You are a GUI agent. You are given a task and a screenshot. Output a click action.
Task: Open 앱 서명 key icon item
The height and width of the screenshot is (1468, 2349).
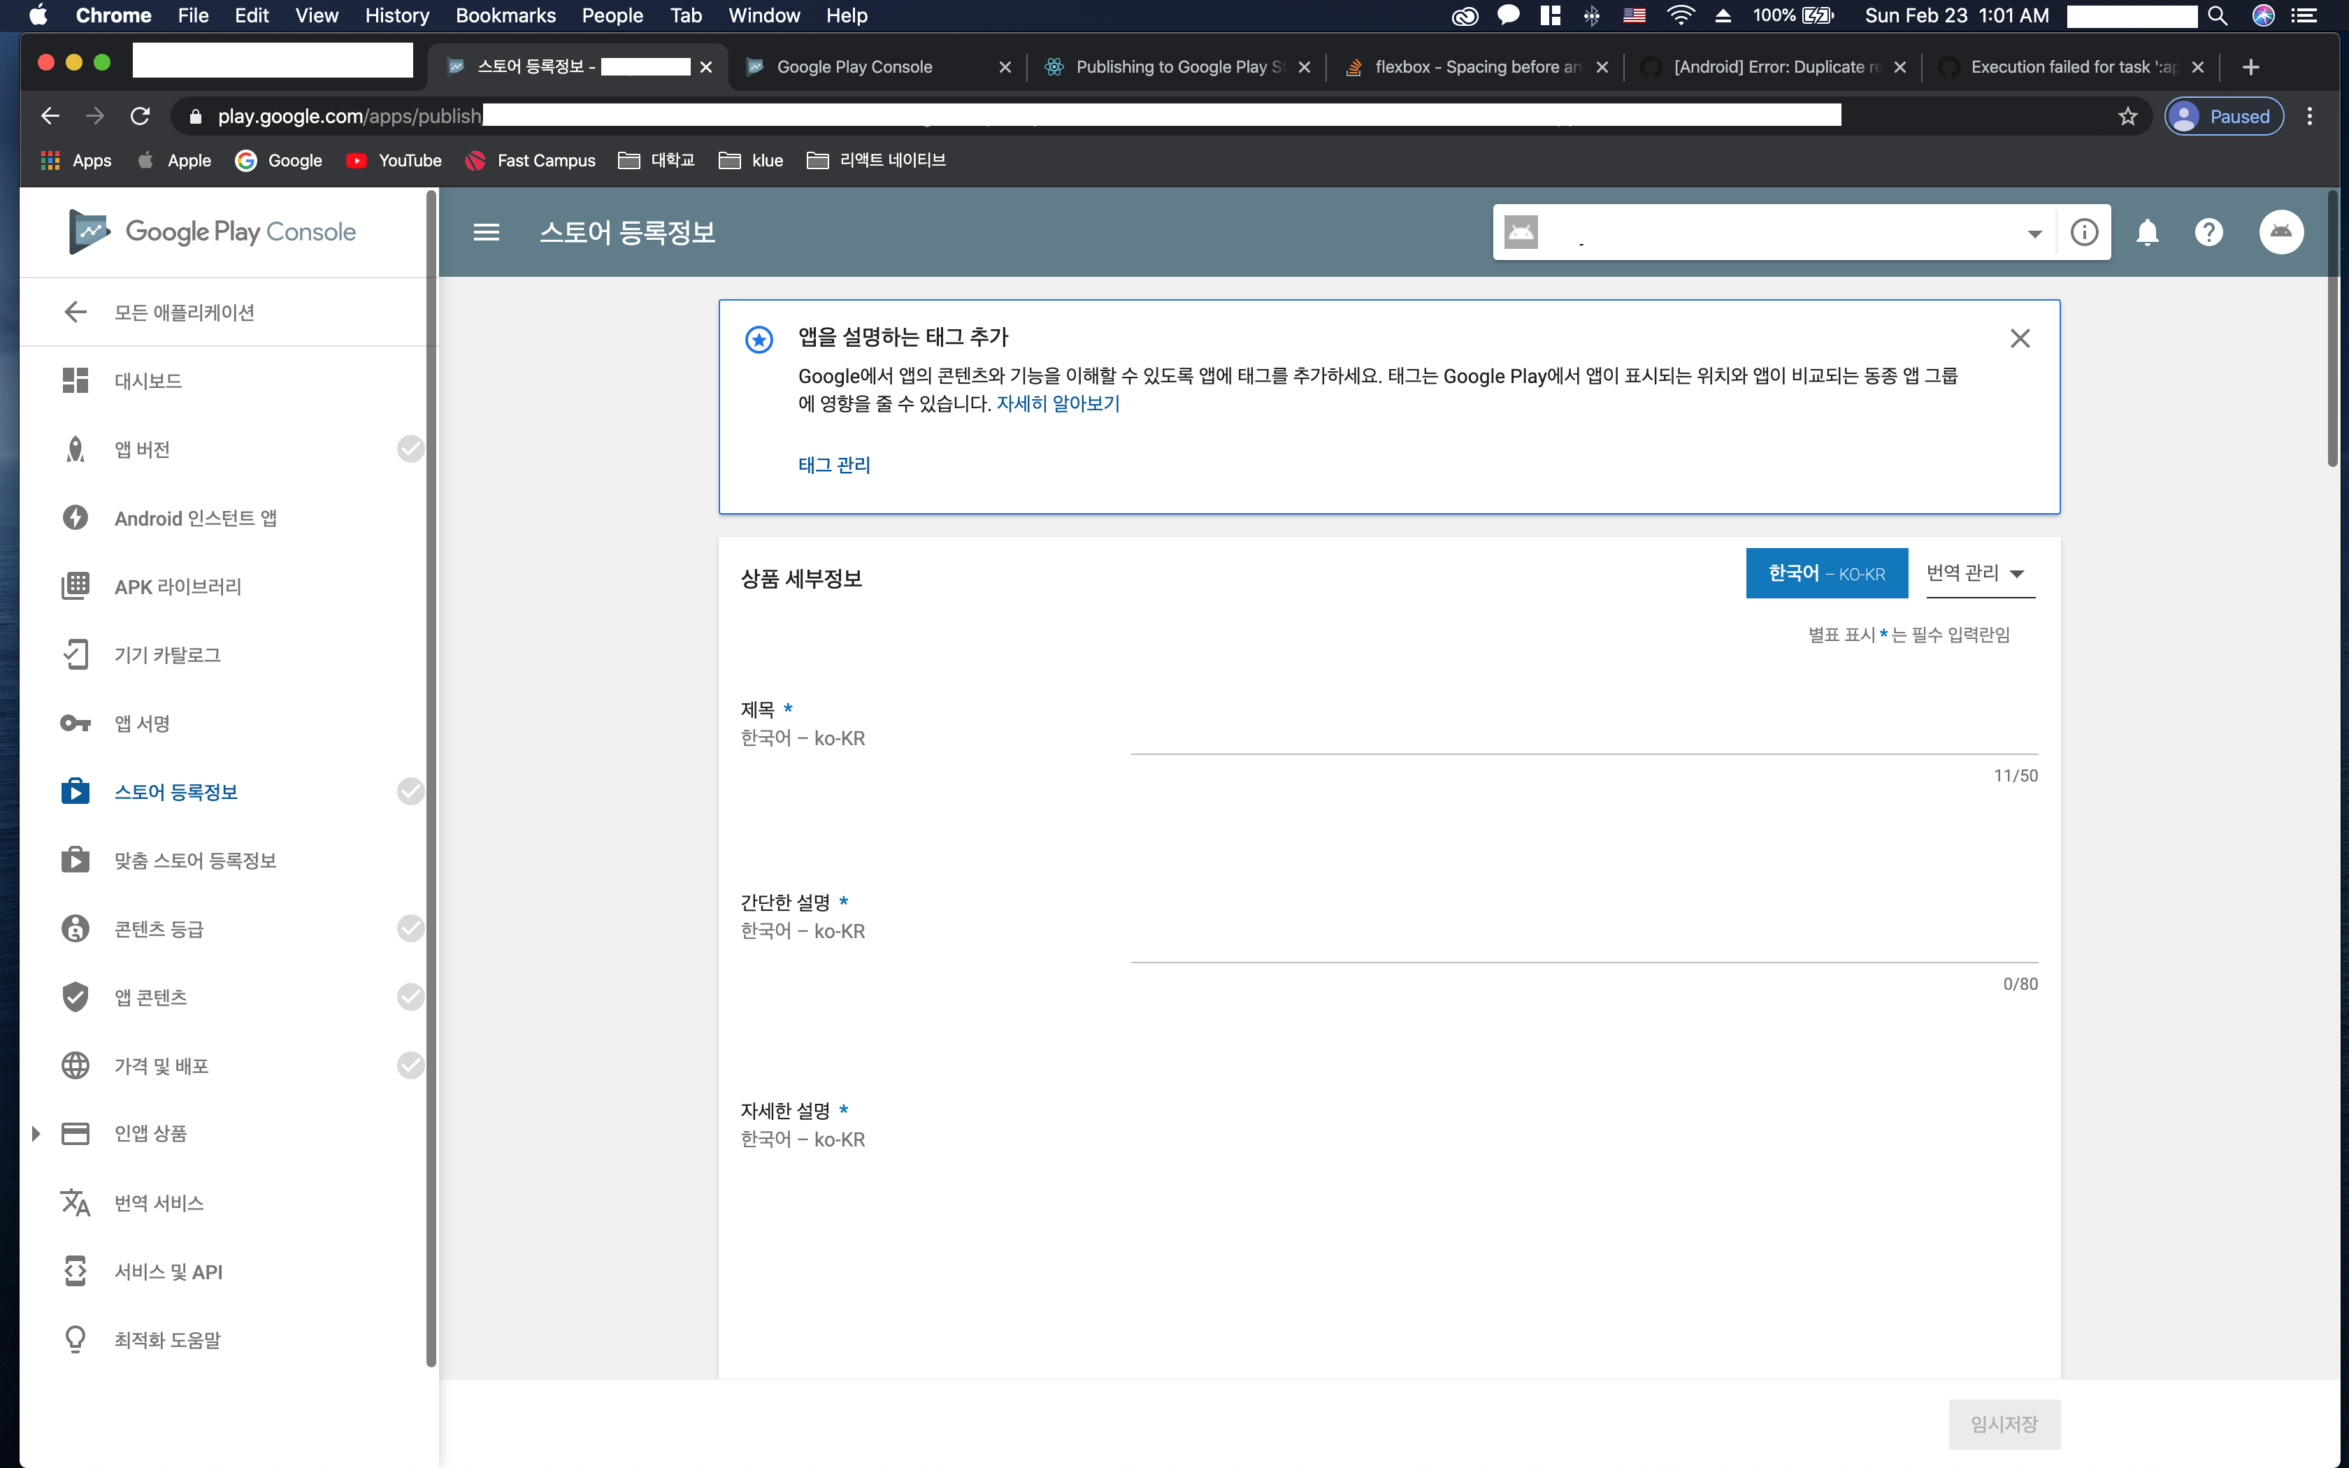coord(75,724)
